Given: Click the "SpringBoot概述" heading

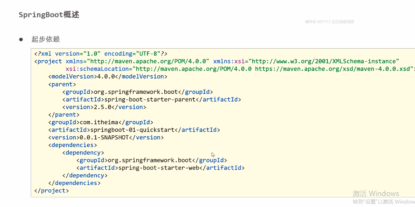Looking at the screenshot, I should [x=49, y=15].
